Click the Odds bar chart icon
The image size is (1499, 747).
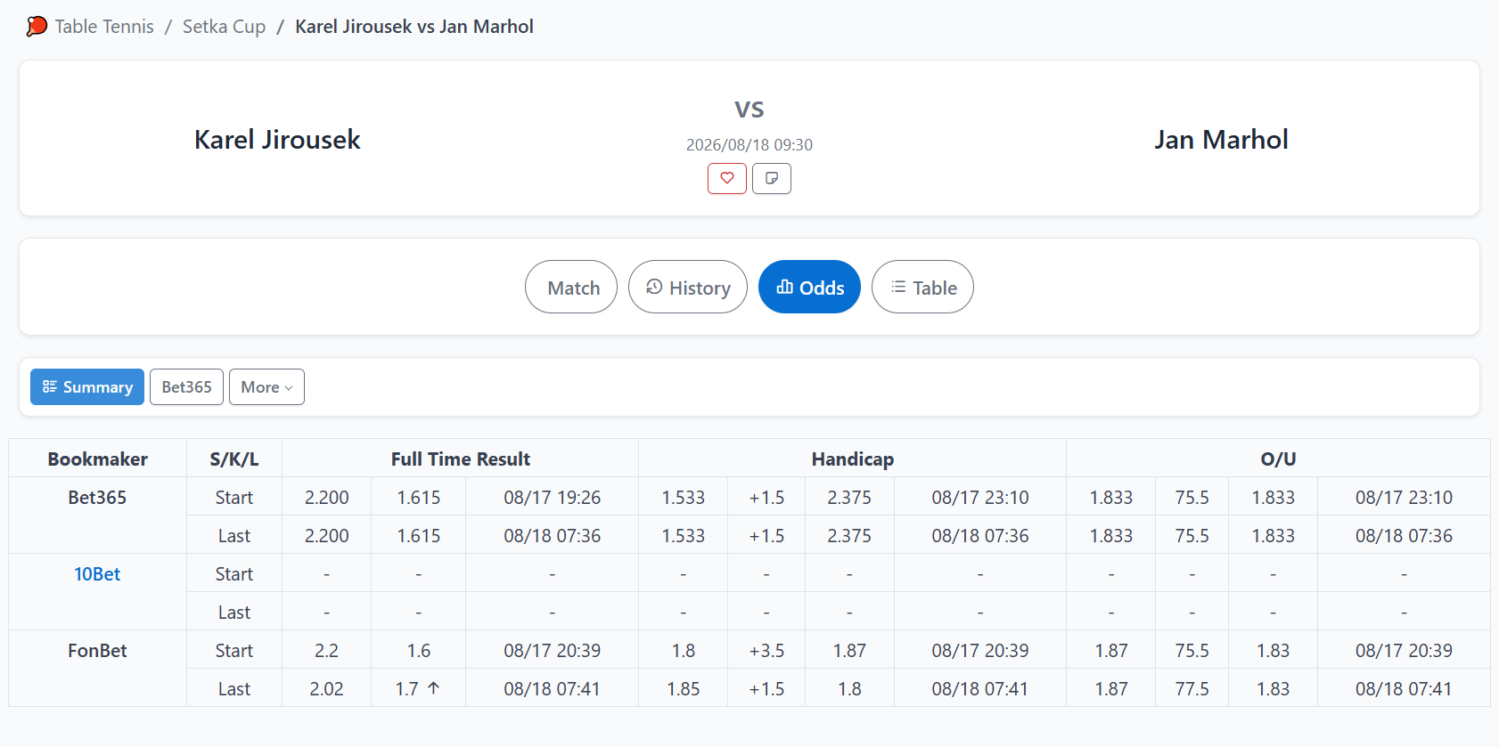coord(785,287)
